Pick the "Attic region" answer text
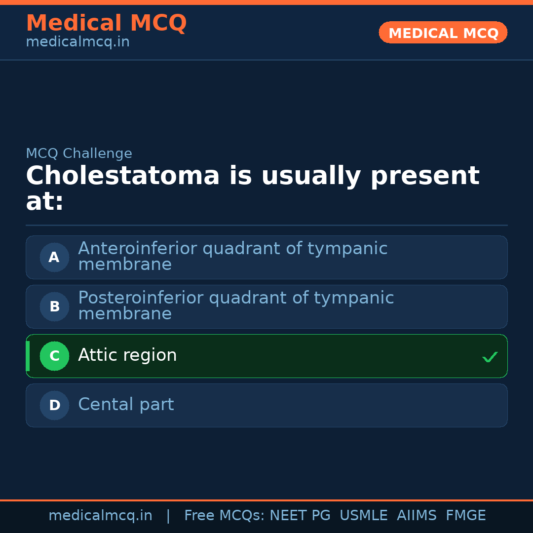Image resolution: width=533 pixels, height=533 pixels. point(127,355)
